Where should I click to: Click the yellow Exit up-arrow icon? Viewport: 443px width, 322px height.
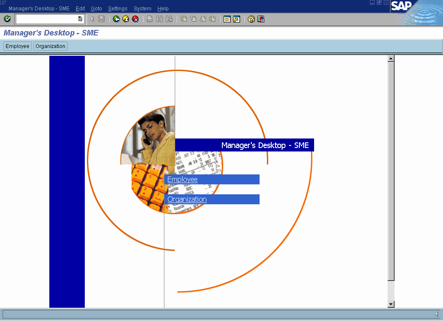(126, 19)
